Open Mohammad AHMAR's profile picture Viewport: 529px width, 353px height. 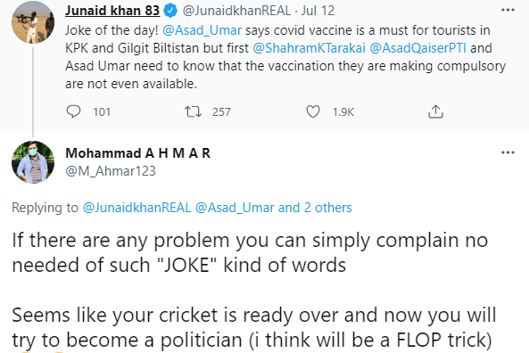[x=33, y=162]
